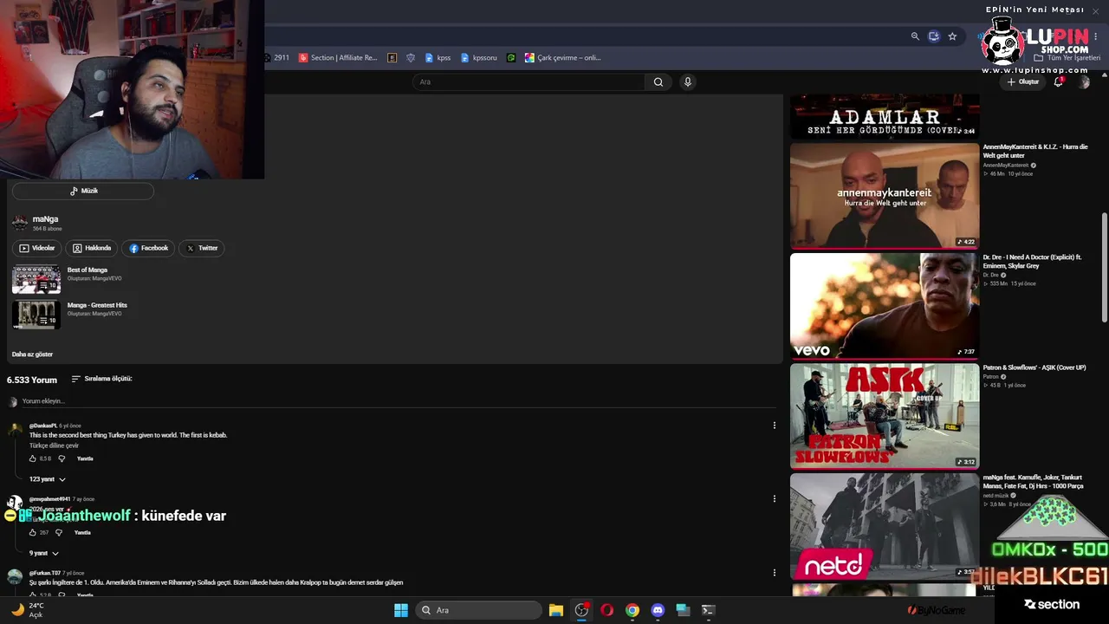1109x624 pixels.
Task: Open Discord from the taskbar
Action: click(x=658, y=610)
